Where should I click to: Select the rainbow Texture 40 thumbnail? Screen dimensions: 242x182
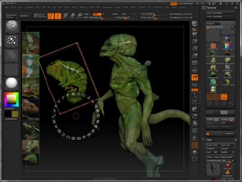point(227,46)
